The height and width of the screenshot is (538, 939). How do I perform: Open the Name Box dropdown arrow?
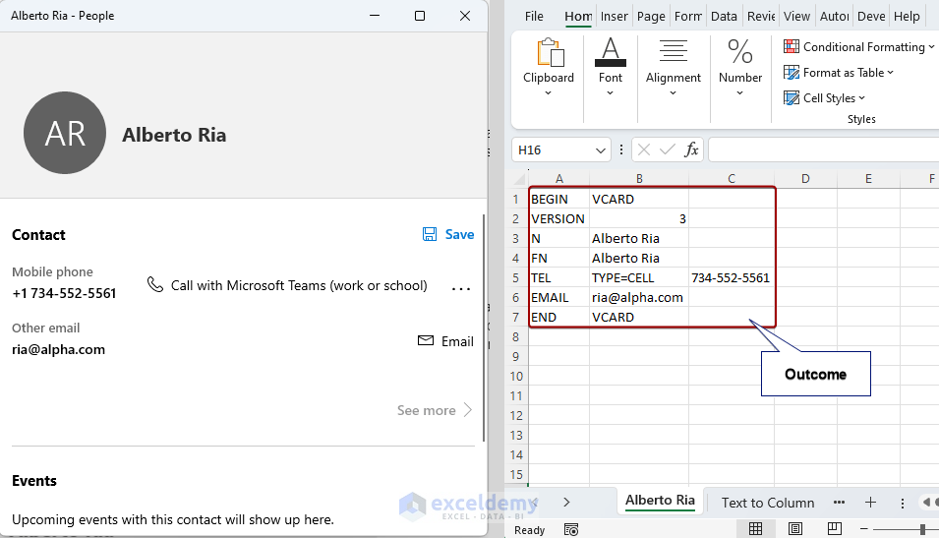[x=600, y=150]
